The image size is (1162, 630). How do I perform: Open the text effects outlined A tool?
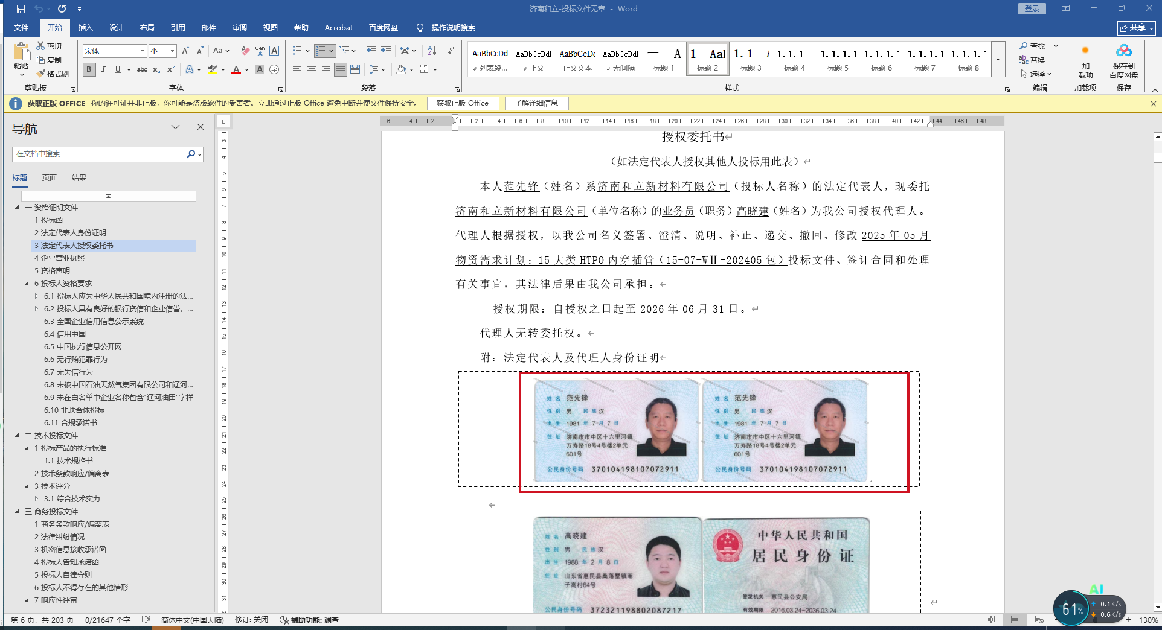tap(190, 69)
